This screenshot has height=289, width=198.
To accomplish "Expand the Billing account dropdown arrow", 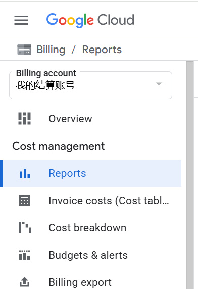I will (x=159, y=84).
